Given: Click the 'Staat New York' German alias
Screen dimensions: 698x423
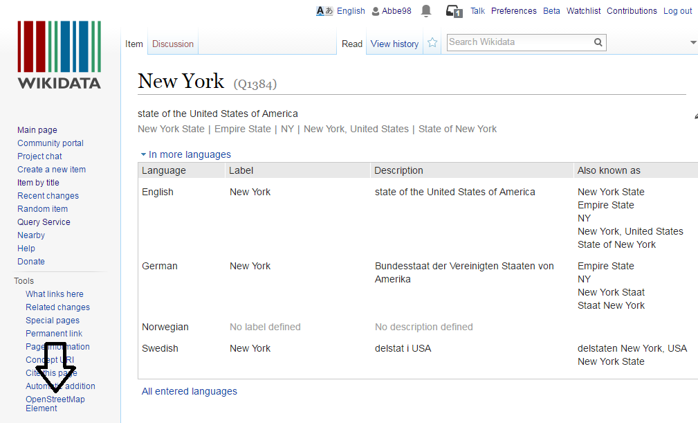Looking at the screenshot, I should coord(612,305).
